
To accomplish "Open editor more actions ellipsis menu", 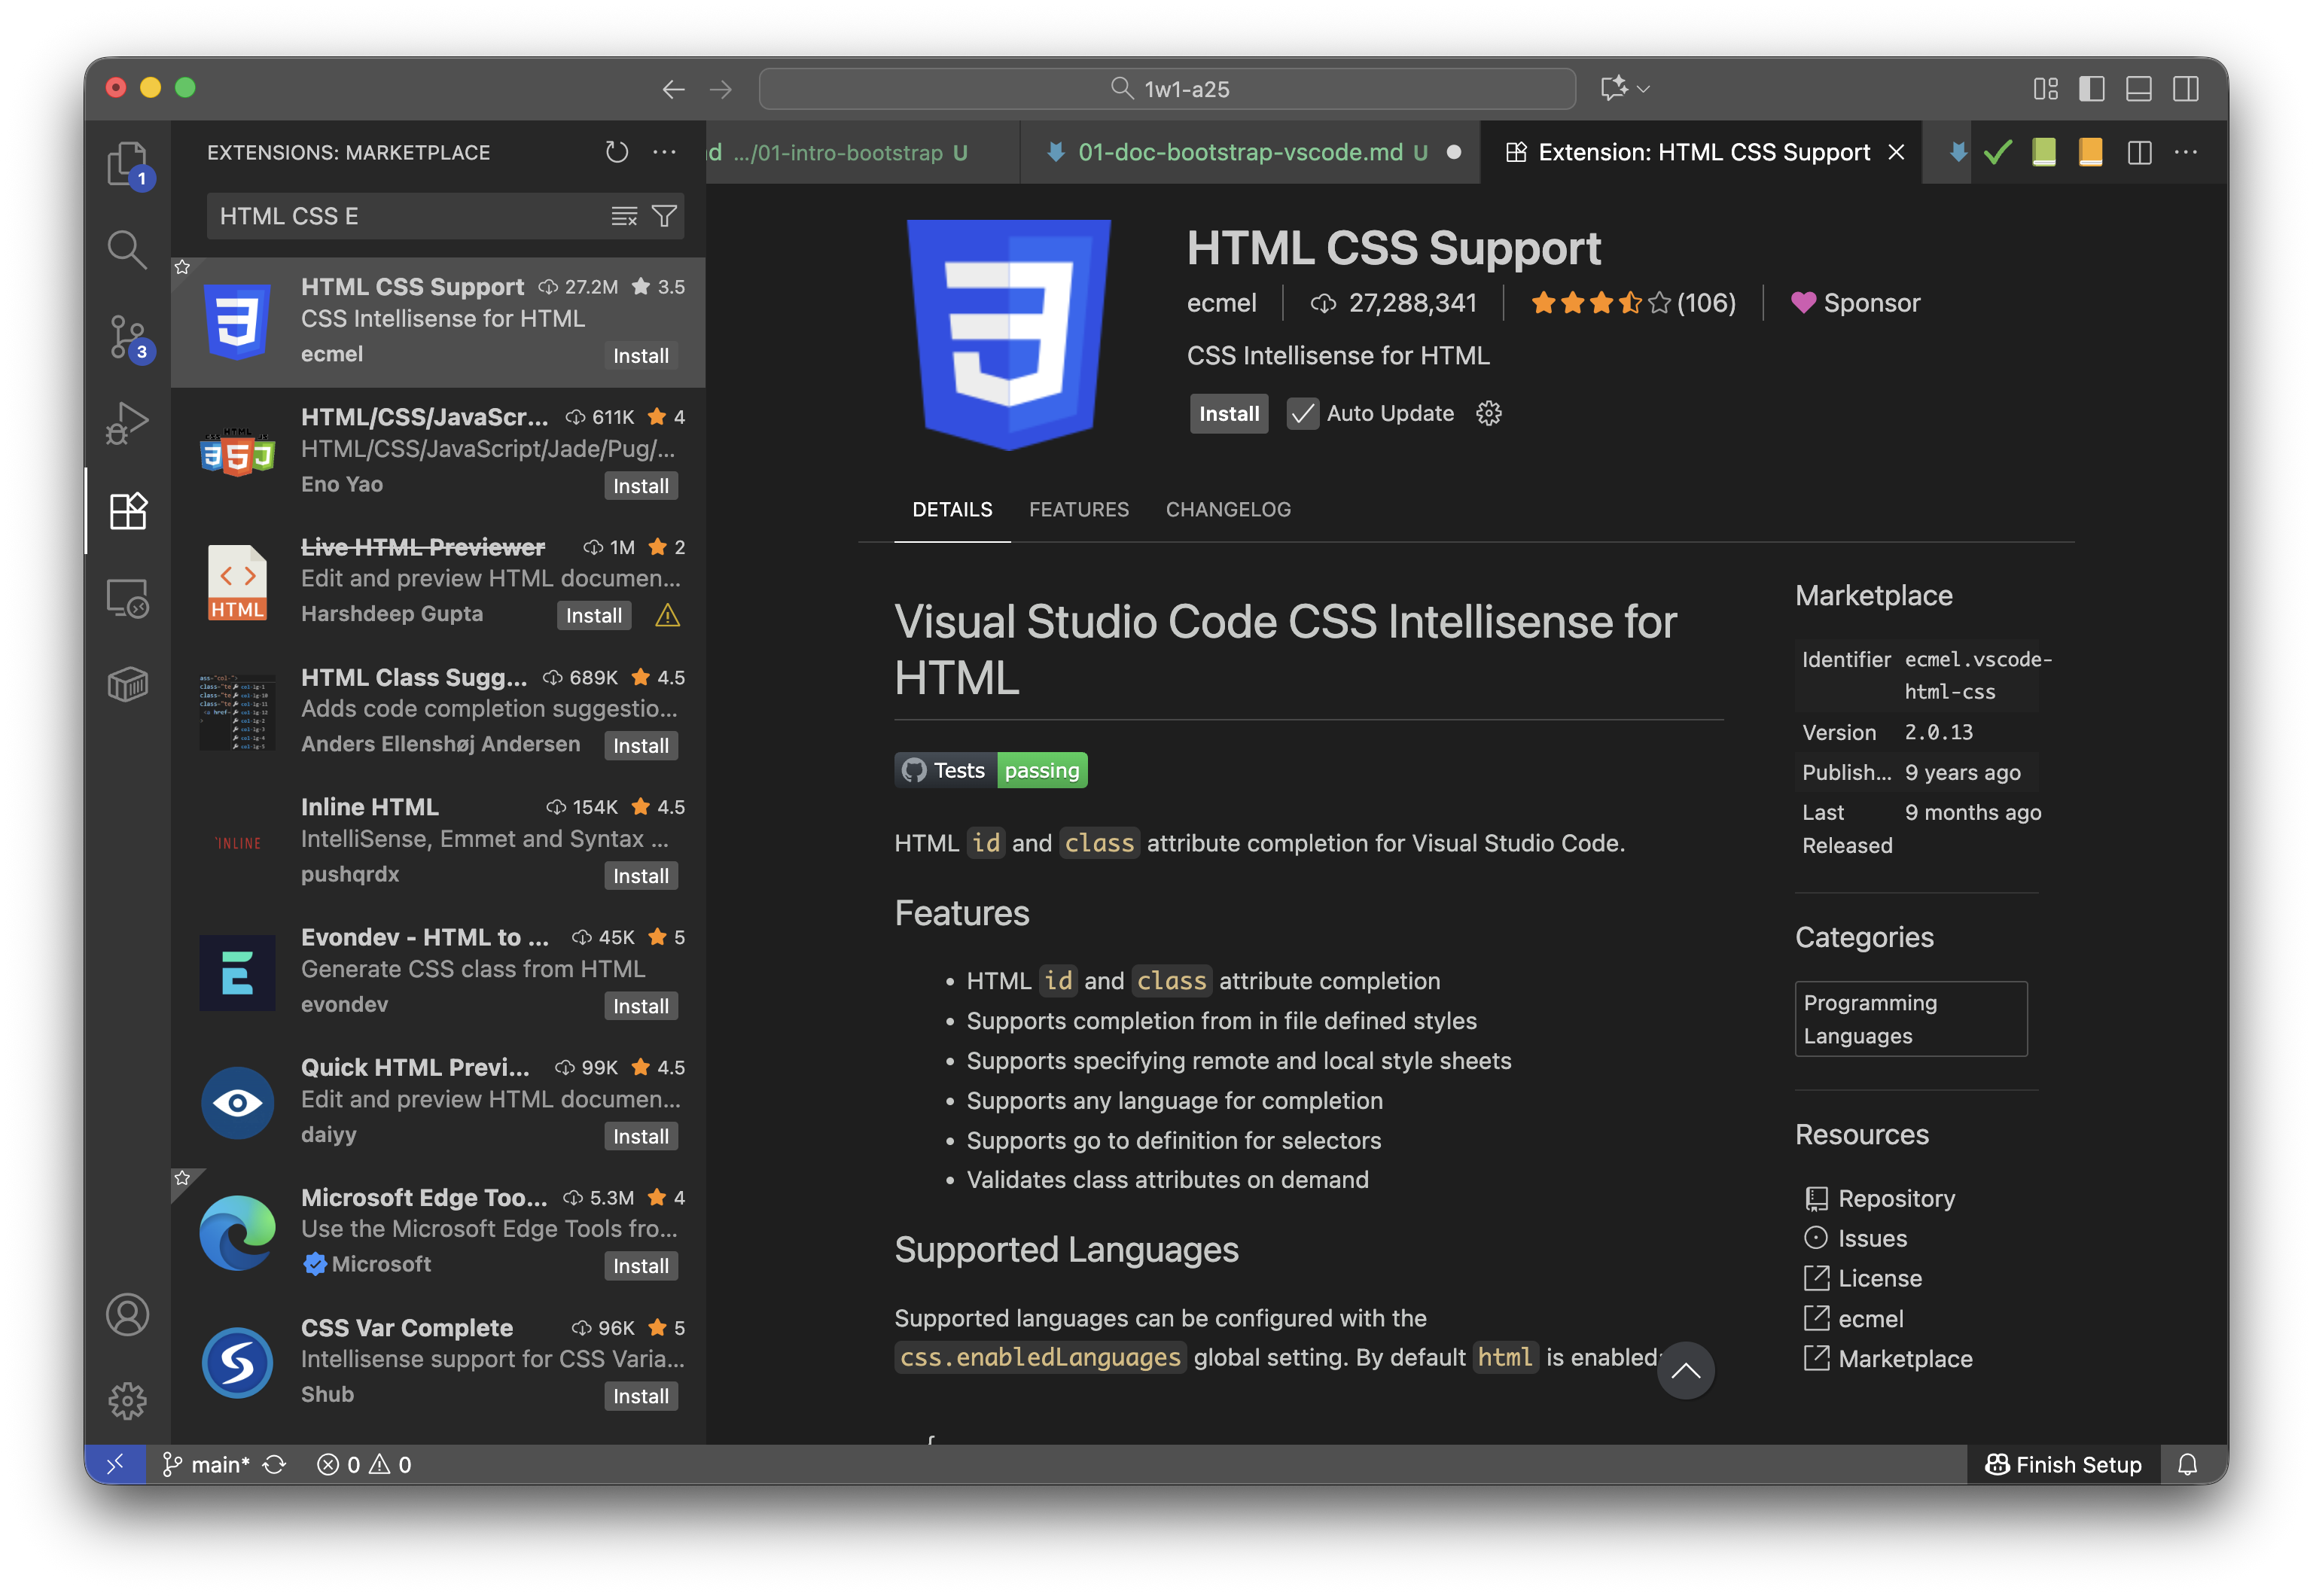I will tap(2186, 152).
